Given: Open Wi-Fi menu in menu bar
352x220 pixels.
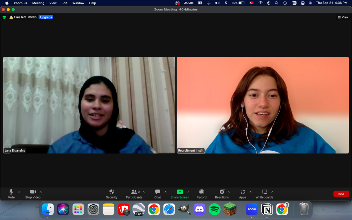Looking at the screenshot, I should tap(260, 3).
